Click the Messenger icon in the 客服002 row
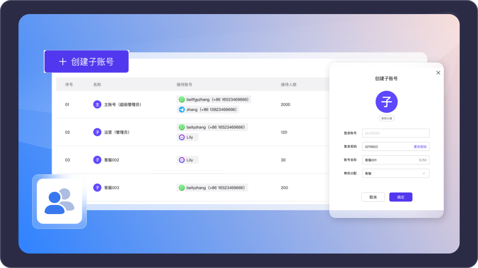The width and height of the screenshot is (478, 268). point(181,160)
